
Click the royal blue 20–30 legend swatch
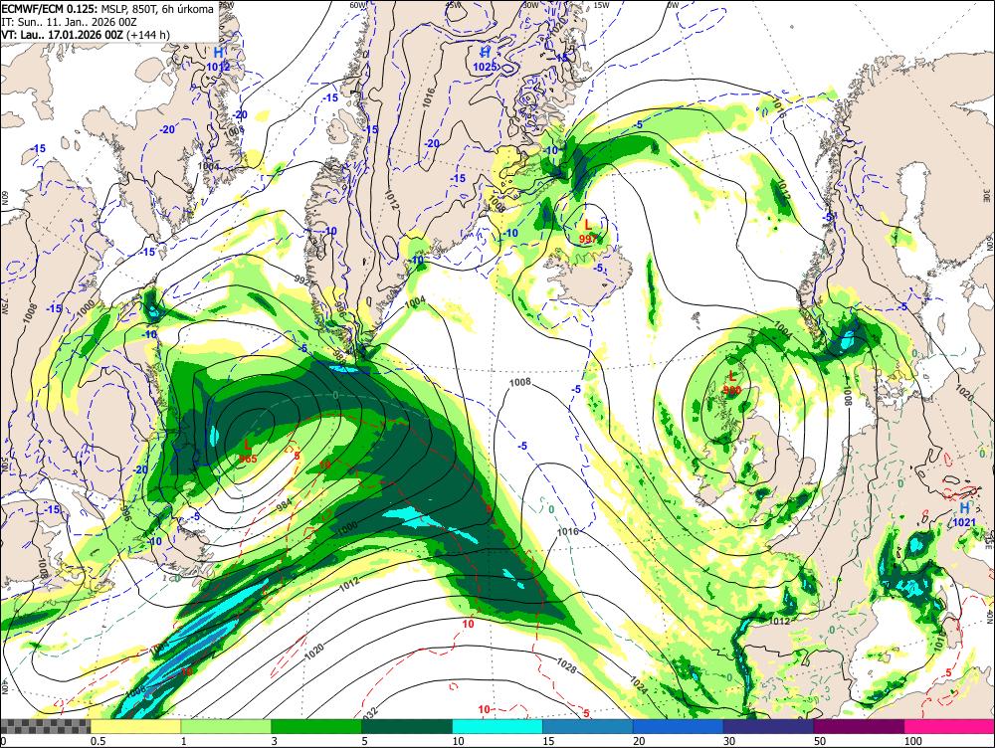coord(678,726)
